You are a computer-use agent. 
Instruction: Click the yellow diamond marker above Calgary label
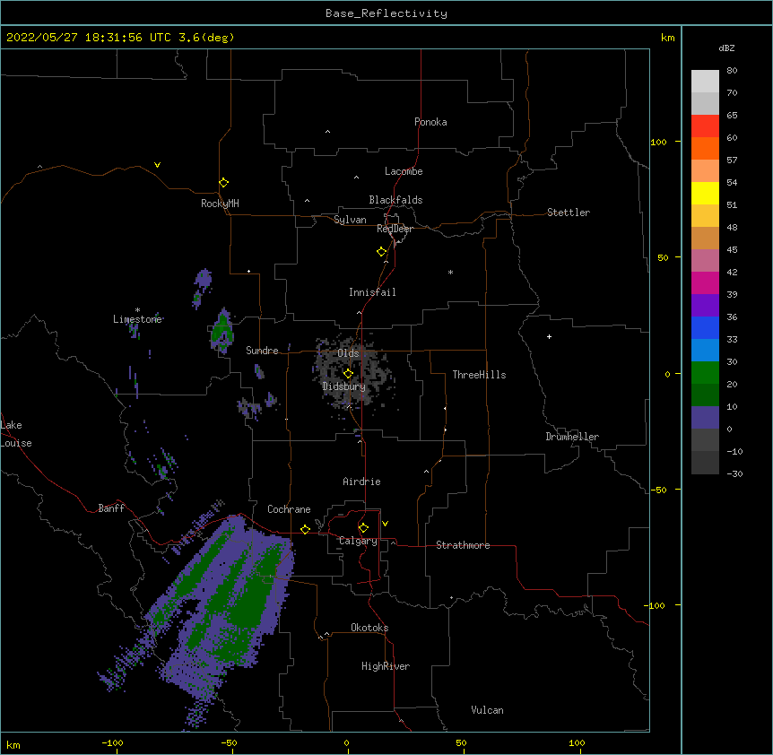(363, 528)
